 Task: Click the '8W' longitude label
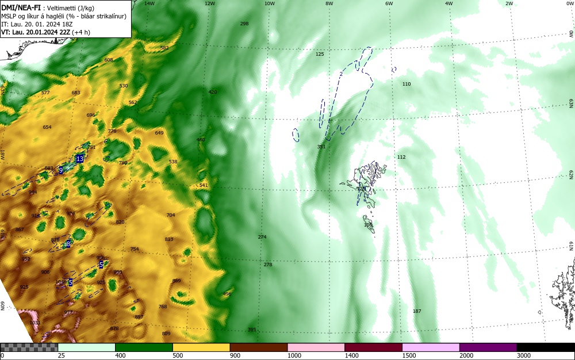point(329,3)
